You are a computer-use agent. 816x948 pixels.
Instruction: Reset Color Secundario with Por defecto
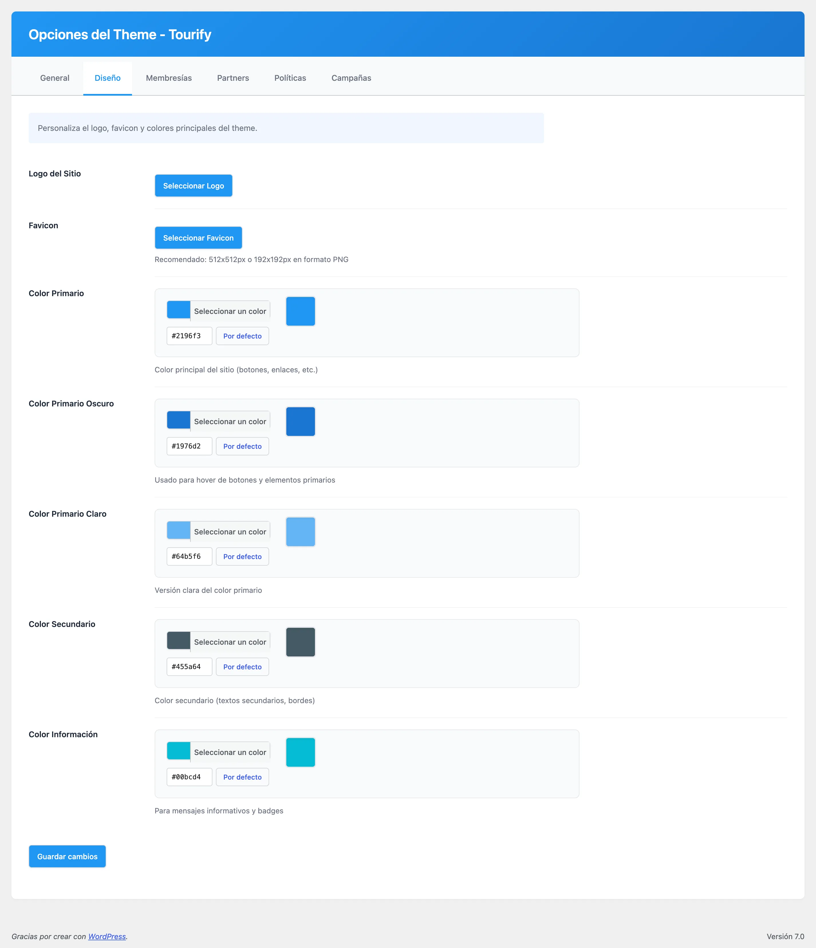point(243,667)
